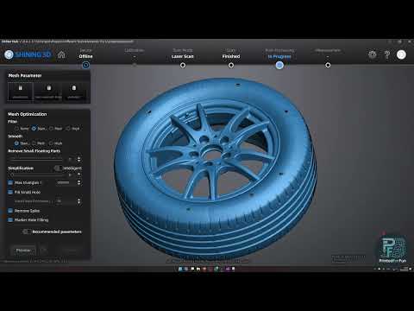Select the Med filter radio
Viewport: 414px width, 311px height.
click(x=52, y=129)
